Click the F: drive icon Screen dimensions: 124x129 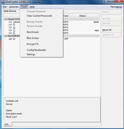(x=10, y=25)
